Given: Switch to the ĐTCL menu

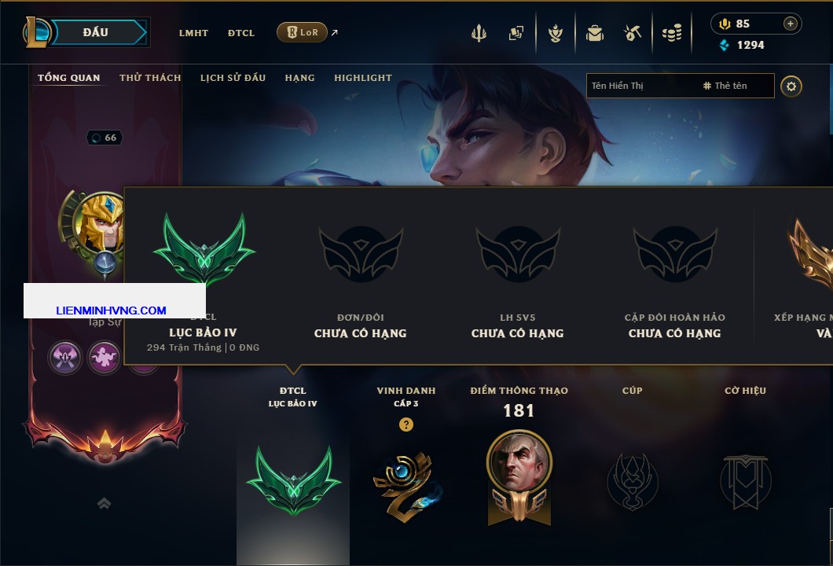Looking at the screenshot, I should [x=241, y=33].
